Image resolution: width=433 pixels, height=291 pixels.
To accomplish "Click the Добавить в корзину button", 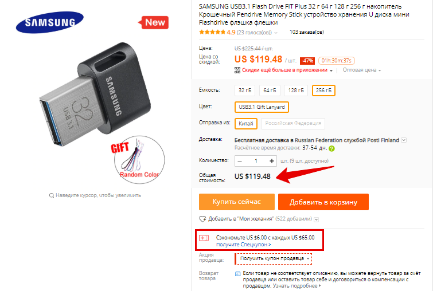I will 323,202.
